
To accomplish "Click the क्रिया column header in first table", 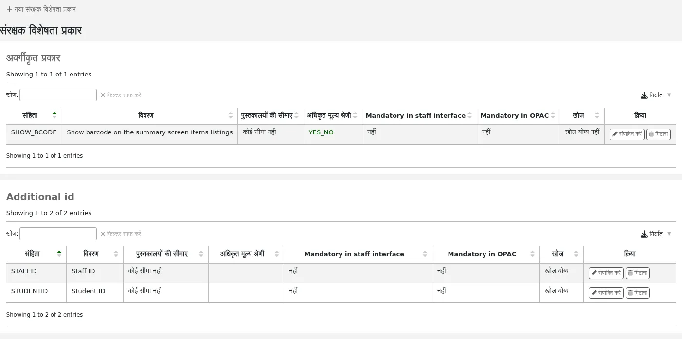I will pyautogui.click(x=640, y=115).
